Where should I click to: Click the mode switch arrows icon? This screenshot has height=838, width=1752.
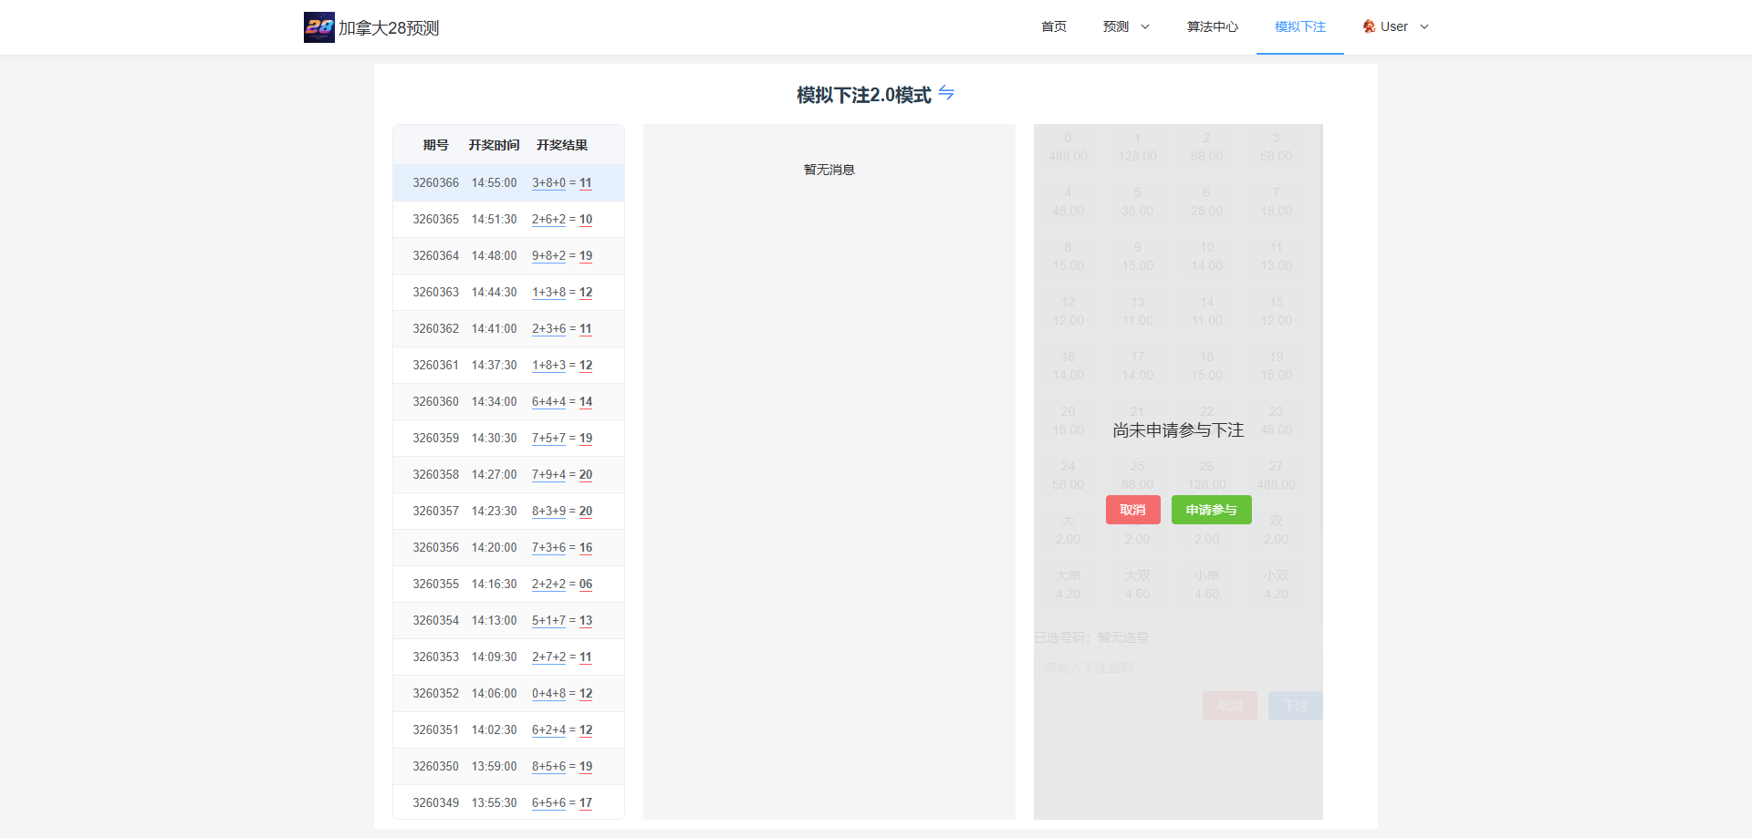pos(946,93)
